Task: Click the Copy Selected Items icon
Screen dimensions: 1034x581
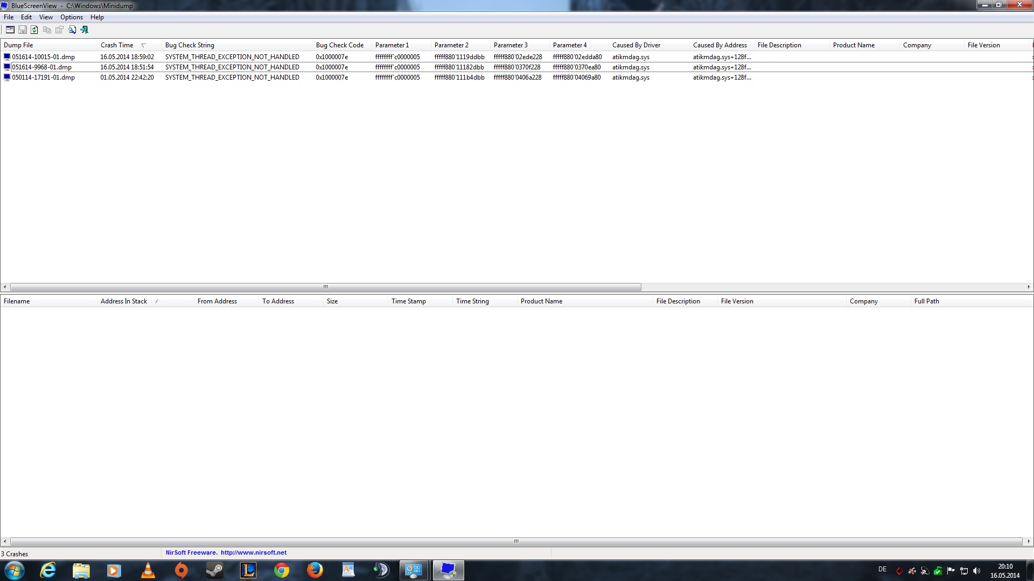Action: point(47,30)
